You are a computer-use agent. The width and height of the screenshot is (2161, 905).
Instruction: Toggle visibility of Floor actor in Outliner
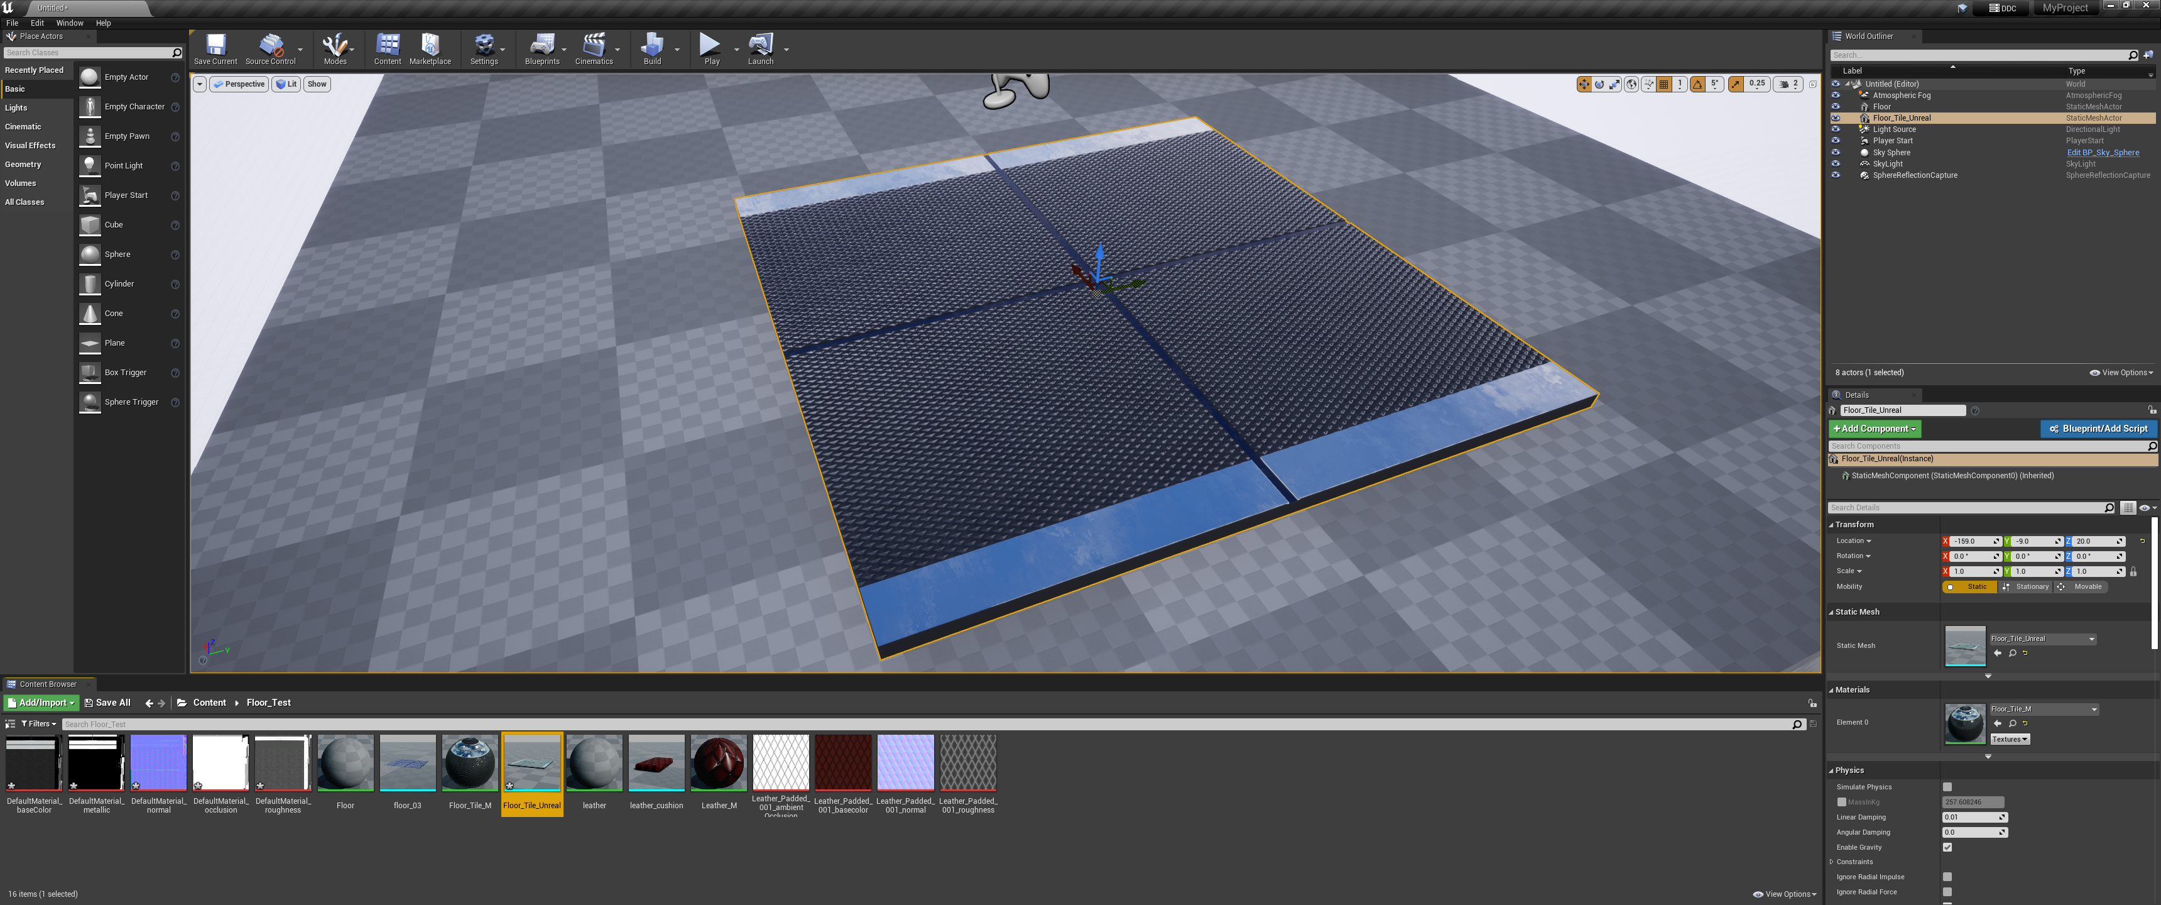pyautogui.click(x=1836, y=107)
